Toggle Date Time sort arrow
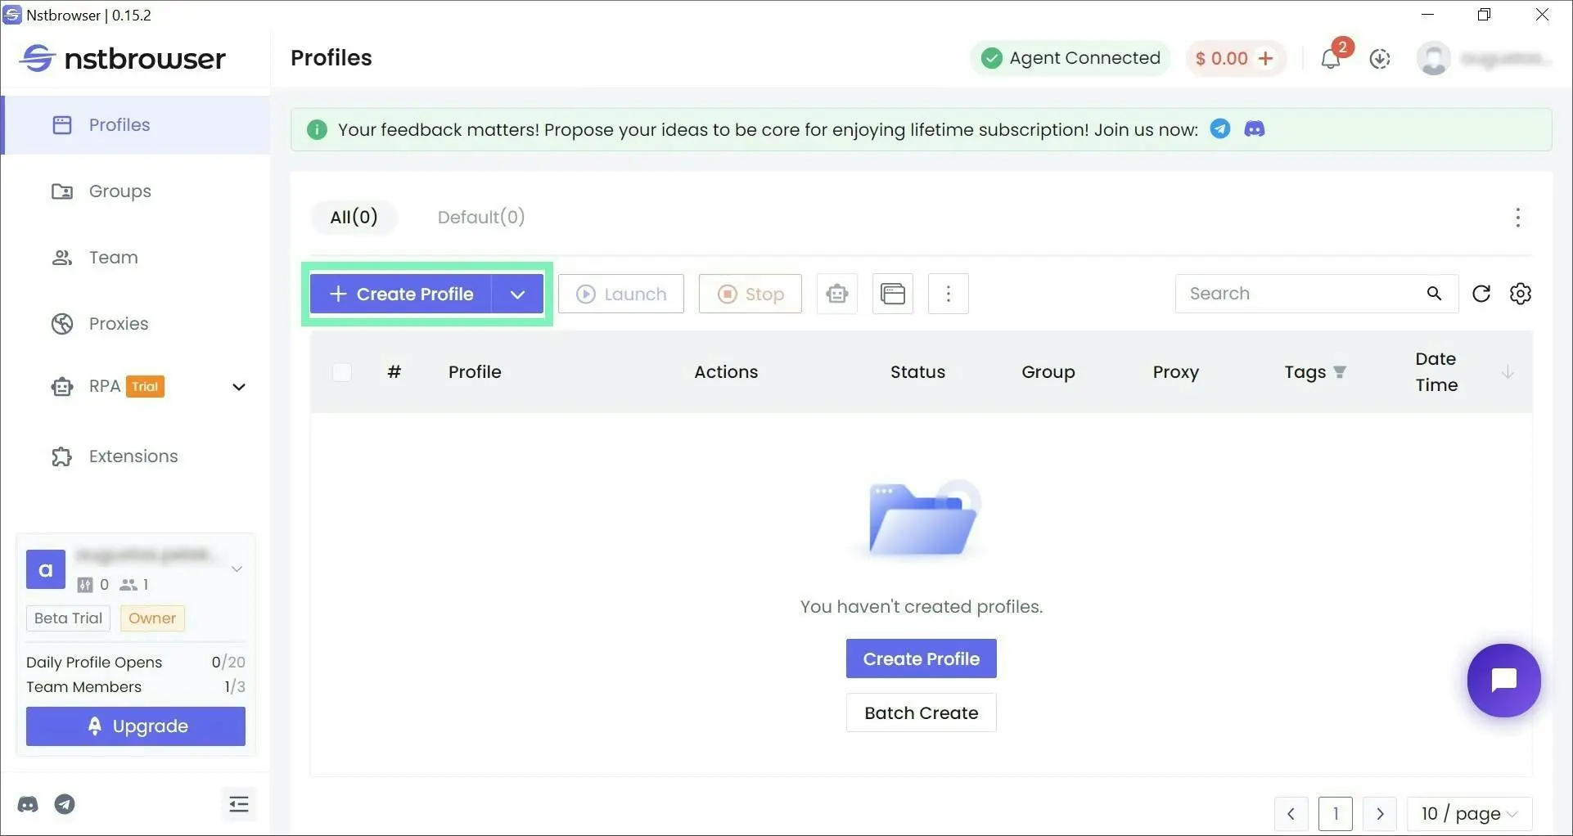The height and width of the screenshot is (836, 1573). [1507, 372]
